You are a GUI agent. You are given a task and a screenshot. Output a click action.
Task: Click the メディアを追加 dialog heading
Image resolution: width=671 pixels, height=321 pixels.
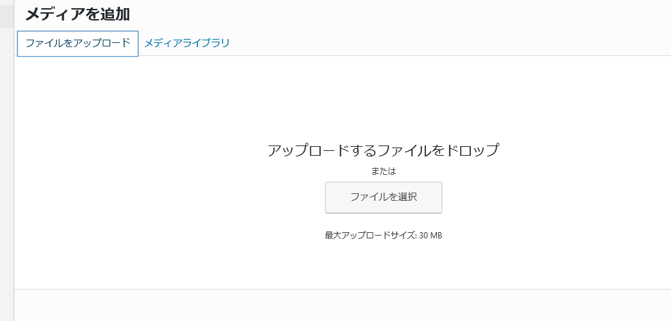click(x=77, y=14)
